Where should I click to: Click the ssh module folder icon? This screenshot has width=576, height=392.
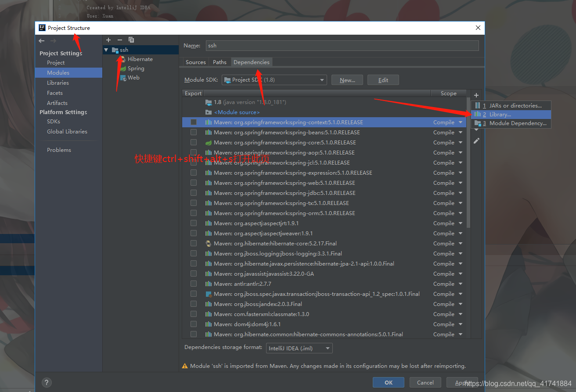(115, 50)
